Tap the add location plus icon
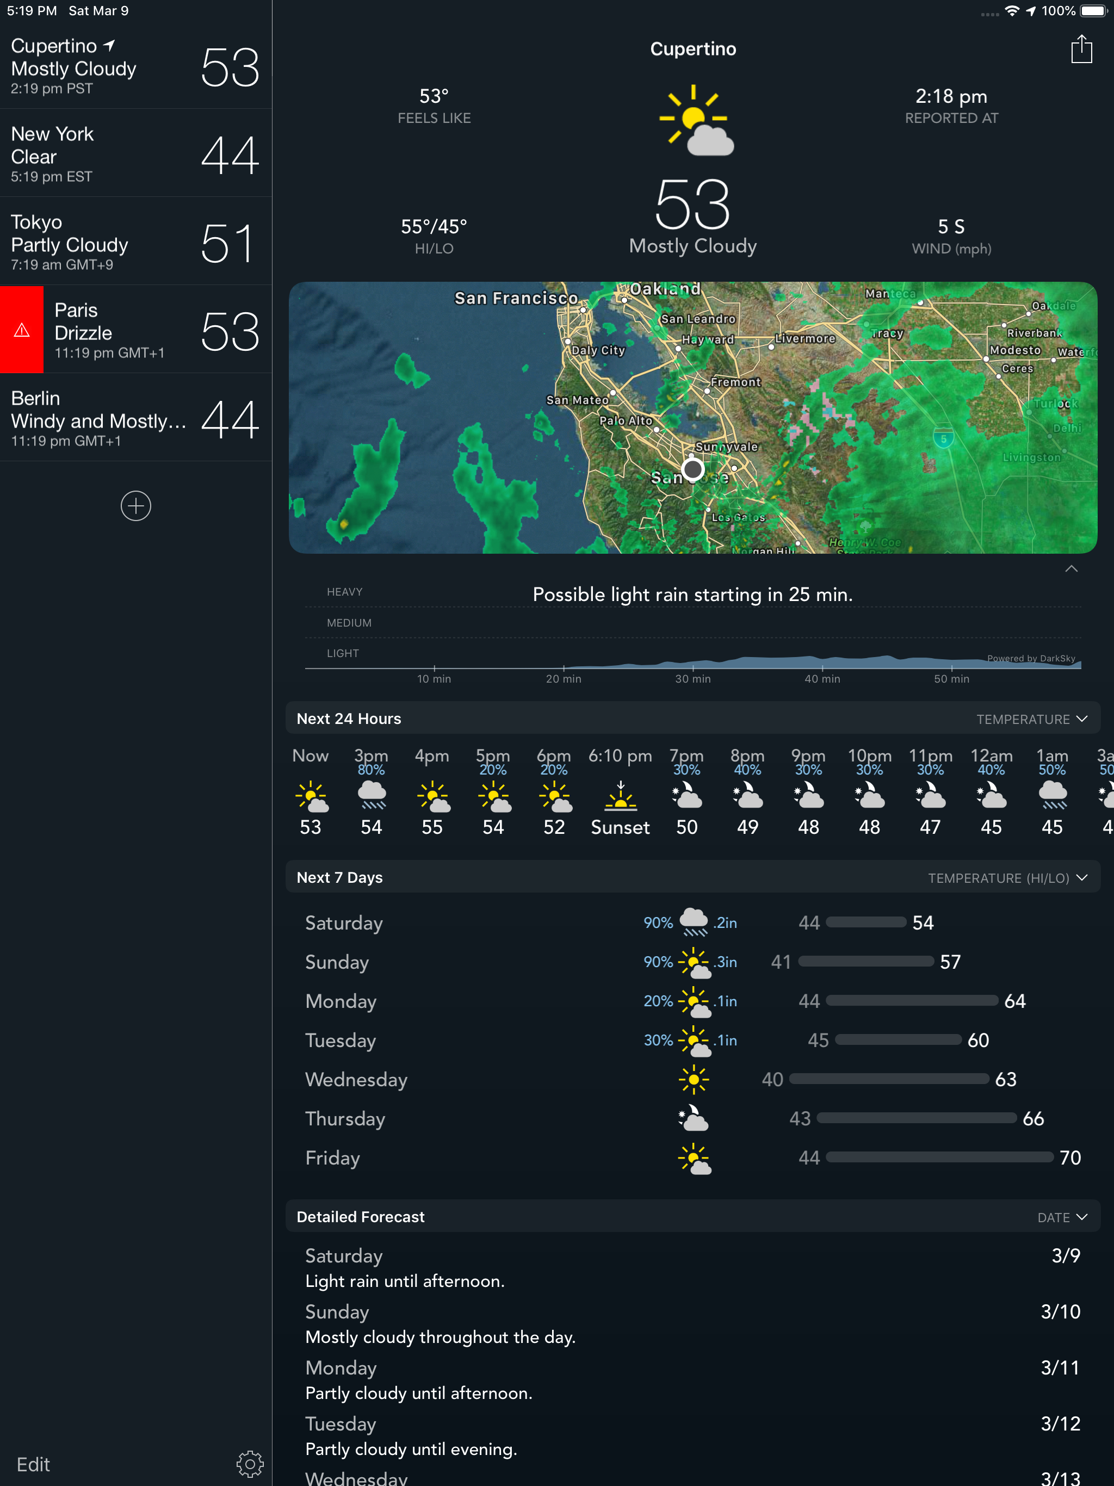 [136, 506]
